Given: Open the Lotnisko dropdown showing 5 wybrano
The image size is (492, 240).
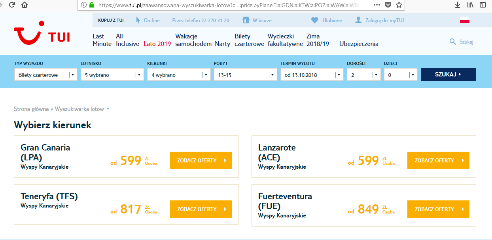Looking at the screenshot, I should (x=112, y=75).
